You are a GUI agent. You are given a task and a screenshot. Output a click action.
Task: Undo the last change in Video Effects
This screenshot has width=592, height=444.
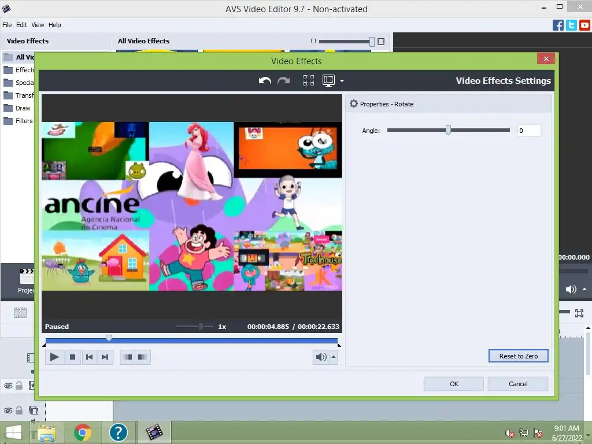click(x=265, y=80)
